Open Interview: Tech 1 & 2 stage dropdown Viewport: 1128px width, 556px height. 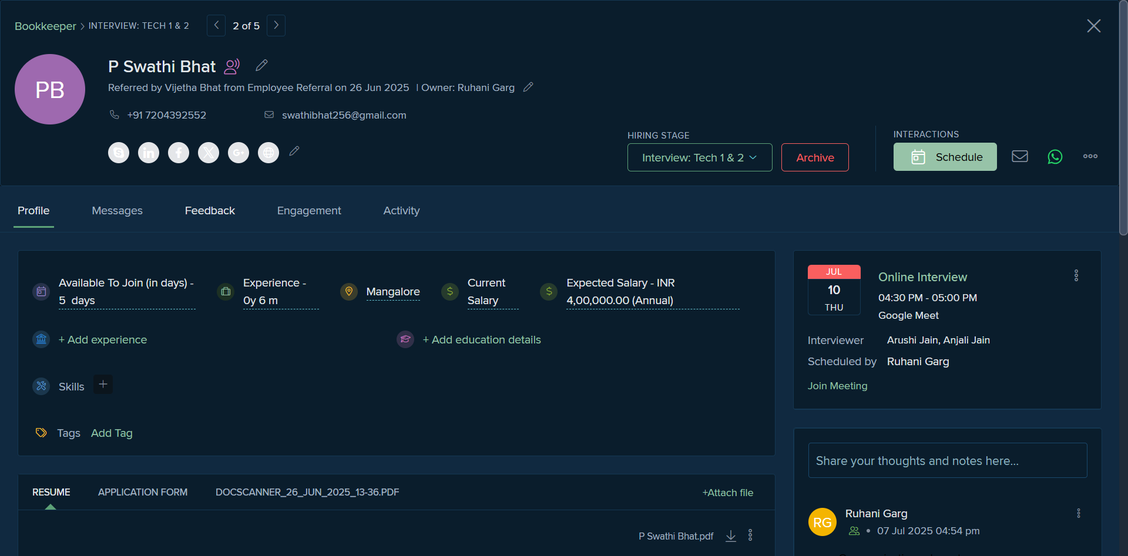point(700,157)
